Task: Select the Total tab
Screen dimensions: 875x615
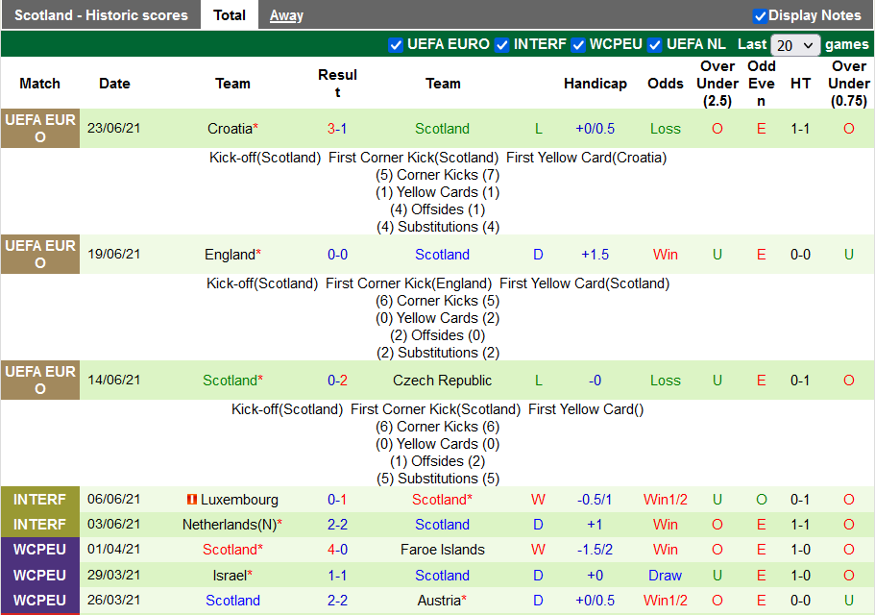Action: tap(230, 15)
